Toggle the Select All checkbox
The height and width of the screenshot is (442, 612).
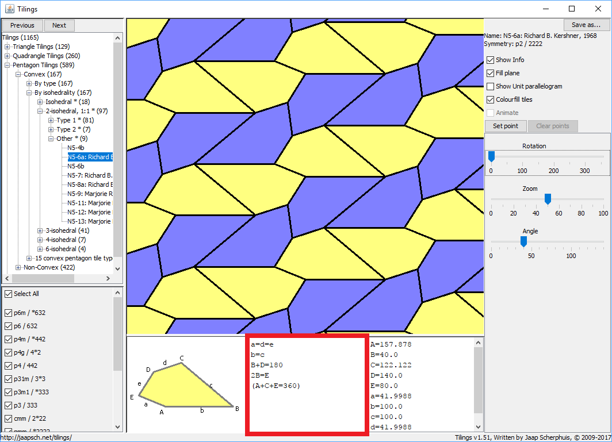point(8,294)
